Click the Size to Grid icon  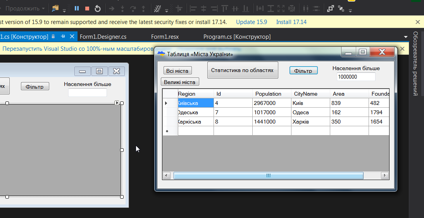291,9
